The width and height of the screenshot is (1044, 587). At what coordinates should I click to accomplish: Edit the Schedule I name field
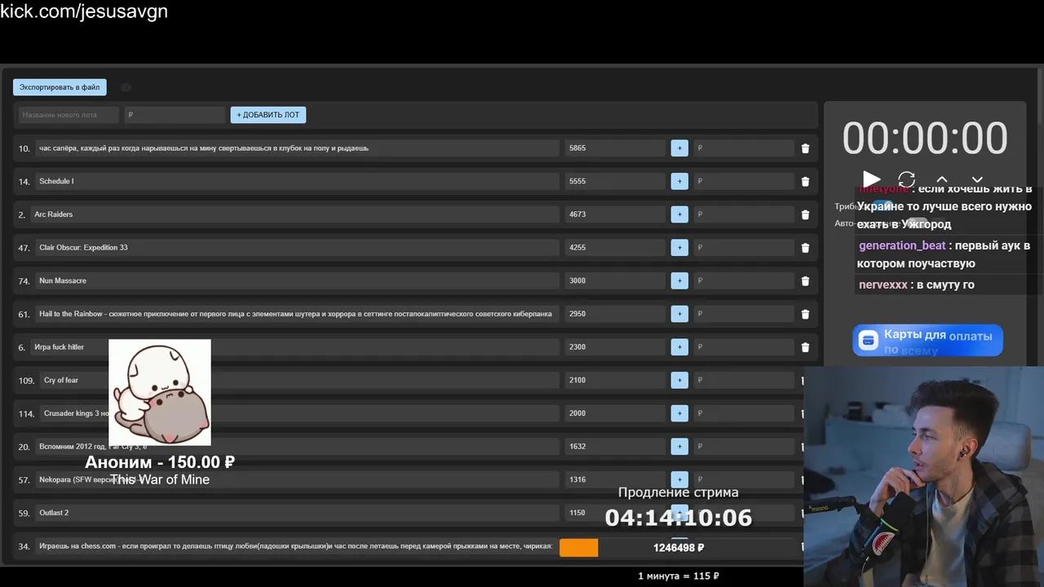pyautogui.click(x=297, y=181)
